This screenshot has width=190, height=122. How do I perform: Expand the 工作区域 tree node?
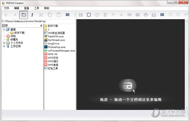tap(4, 46)
